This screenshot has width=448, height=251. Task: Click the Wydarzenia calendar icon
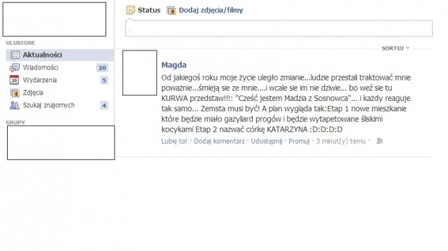point(14,80)
